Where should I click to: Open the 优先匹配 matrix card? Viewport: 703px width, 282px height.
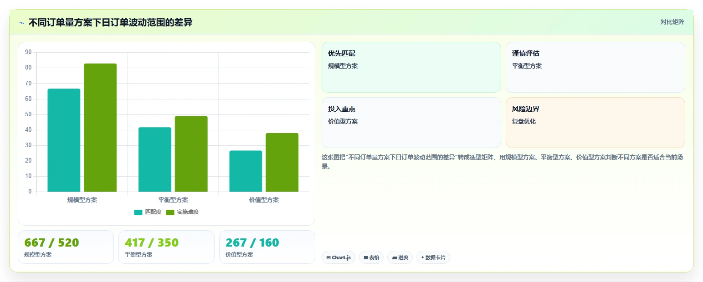(x=411, y=67)
